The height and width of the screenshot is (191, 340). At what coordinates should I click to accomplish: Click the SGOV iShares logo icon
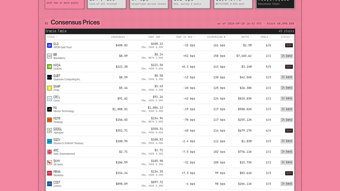(50, 141)
